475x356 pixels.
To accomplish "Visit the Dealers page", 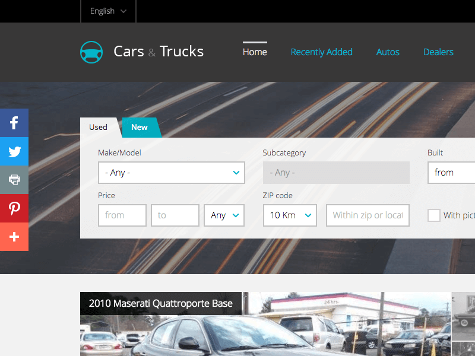I will click(x=438, y=52).
